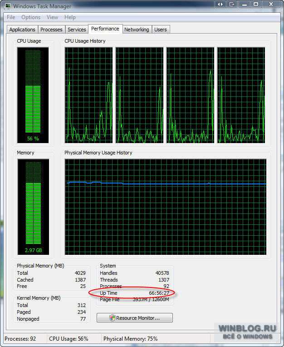The width and height of the screenshot is (284, 347).
Task: Click the Handles value 40578
Action: click(162, 273)
